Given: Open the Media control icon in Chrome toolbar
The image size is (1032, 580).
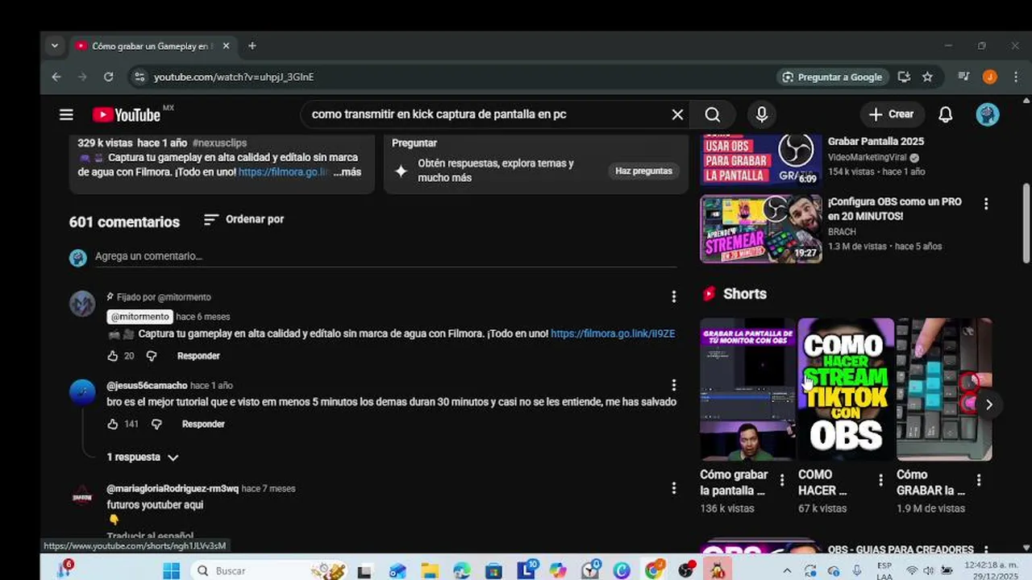Looking at the screenshot, I should click(x=963, y=77).
